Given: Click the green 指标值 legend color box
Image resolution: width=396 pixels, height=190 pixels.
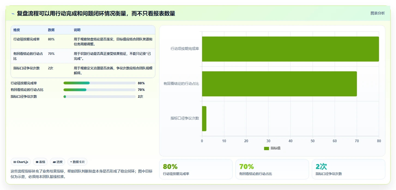Looking at the screenshot, I should (266, 148).
